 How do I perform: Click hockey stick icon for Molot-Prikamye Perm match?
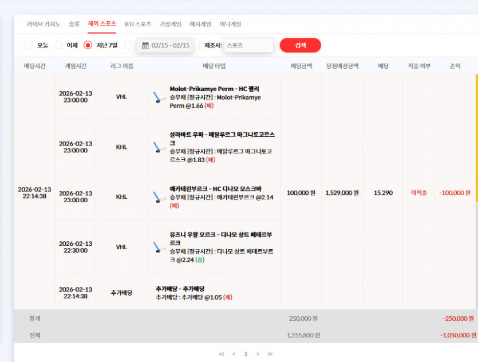159,97
